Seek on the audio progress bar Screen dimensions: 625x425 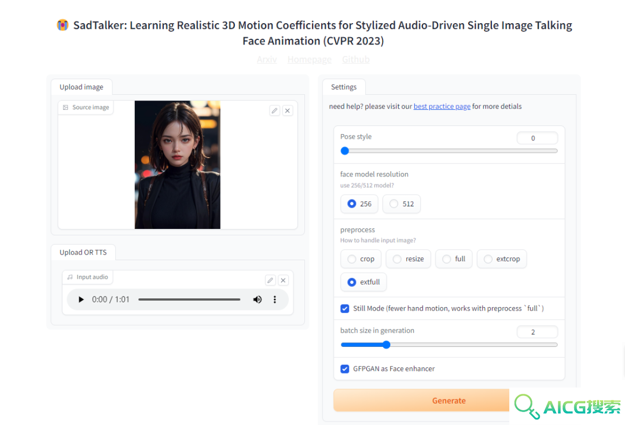(189, 300)
